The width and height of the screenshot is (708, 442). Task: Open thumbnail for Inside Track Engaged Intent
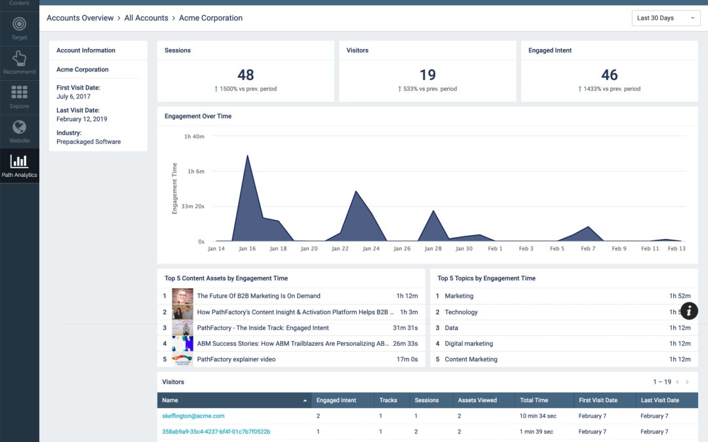(x=182, y=328)
